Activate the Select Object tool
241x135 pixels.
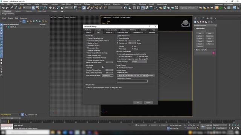tap(34, 8)
